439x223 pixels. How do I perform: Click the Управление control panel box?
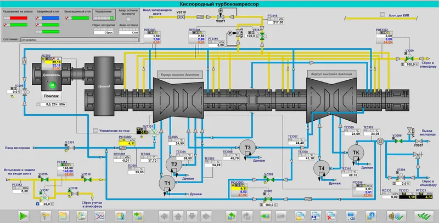[x=104, y=15]
